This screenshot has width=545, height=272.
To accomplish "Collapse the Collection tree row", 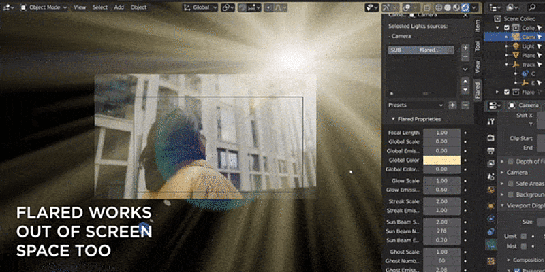I will [499, 28].
